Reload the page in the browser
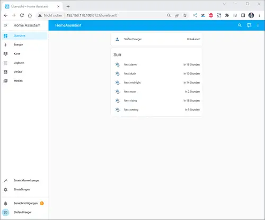This screenshot has width=265, height=220. pos(22,15)
